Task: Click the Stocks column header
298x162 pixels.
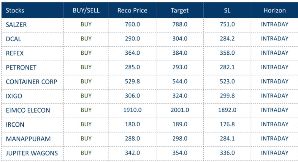Action: pyautogui.click(x=15, y=10)
